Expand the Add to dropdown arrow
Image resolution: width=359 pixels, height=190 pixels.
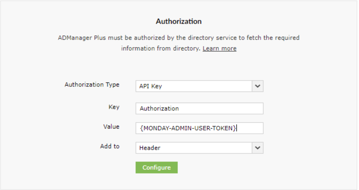[258, 148]
